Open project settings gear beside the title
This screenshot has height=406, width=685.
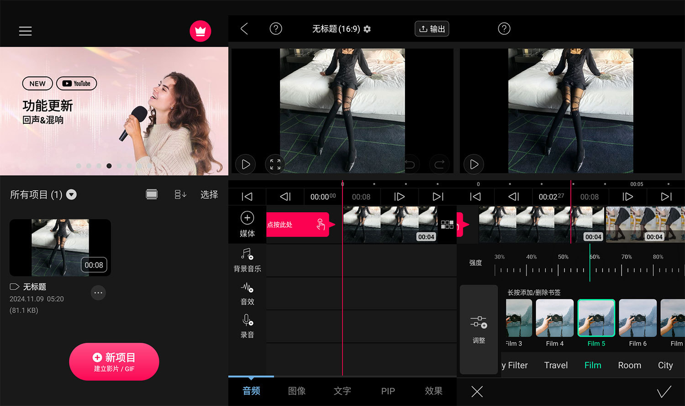367,29
